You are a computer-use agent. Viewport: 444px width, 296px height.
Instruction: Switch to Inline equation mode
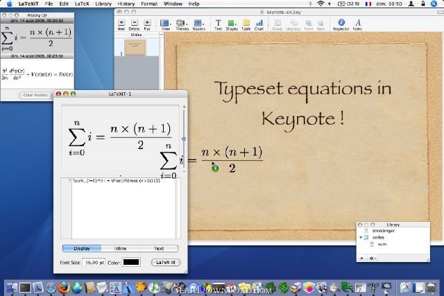pos(120,248)
